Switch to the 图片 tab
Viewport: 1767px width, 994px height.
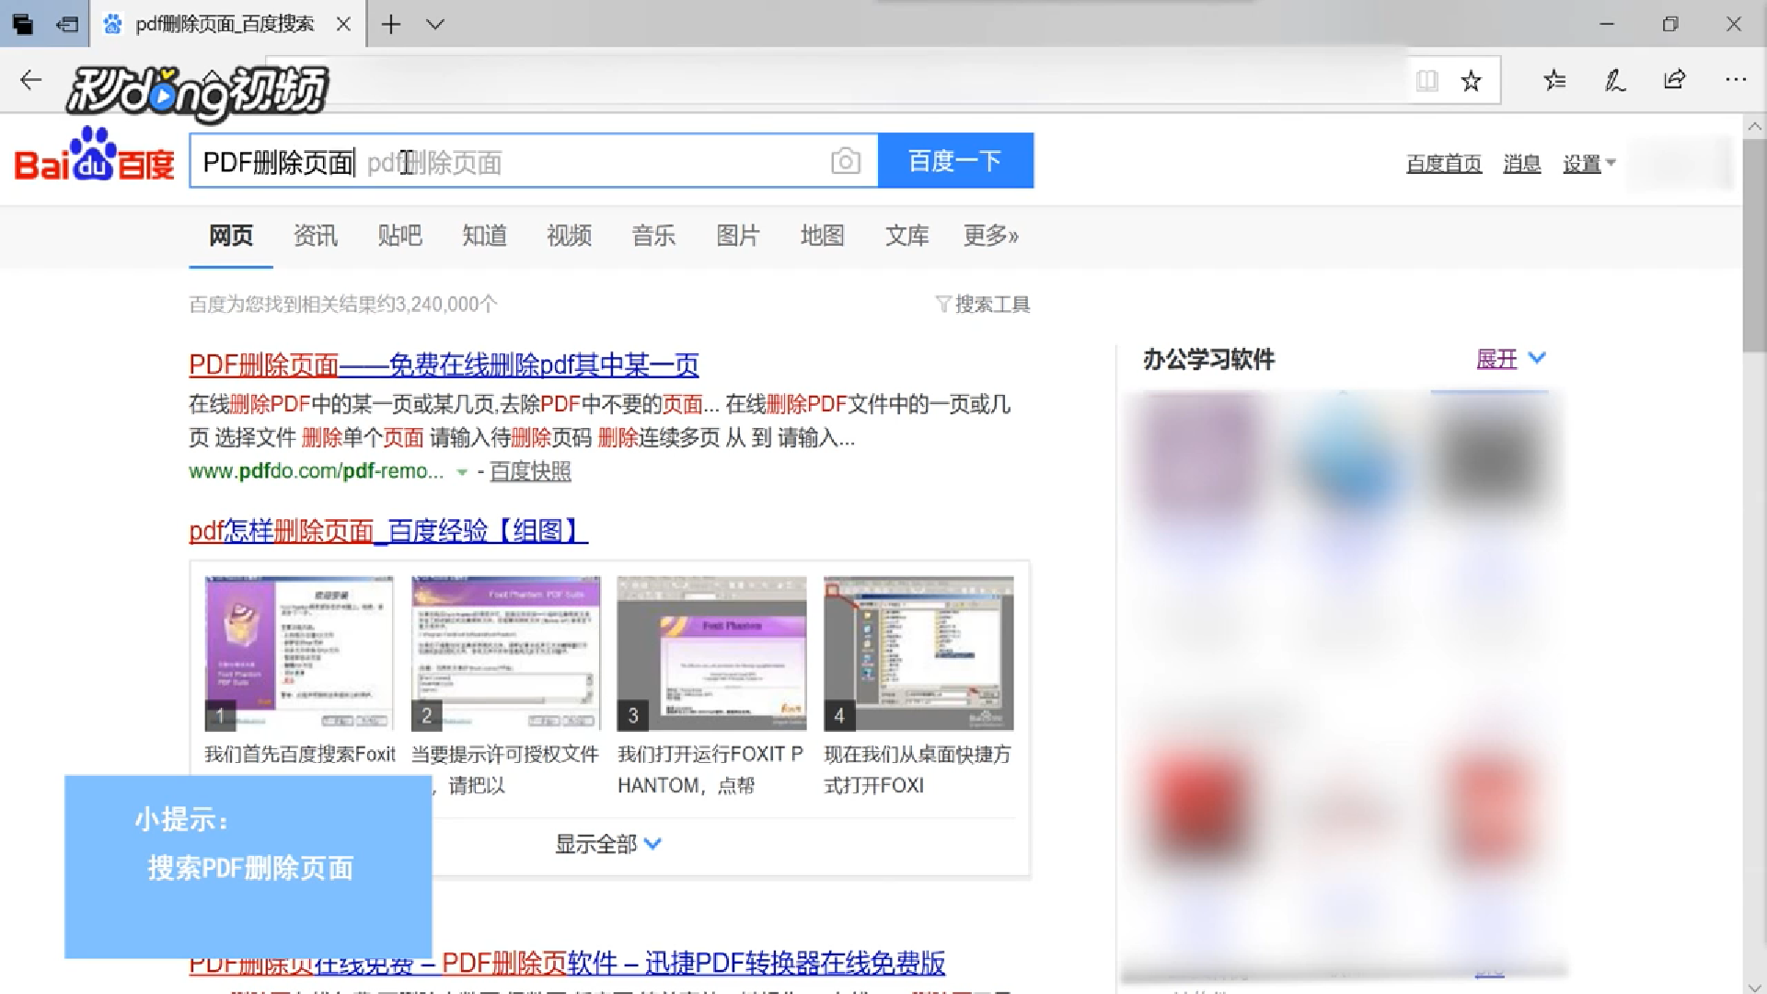pos(738,236)
